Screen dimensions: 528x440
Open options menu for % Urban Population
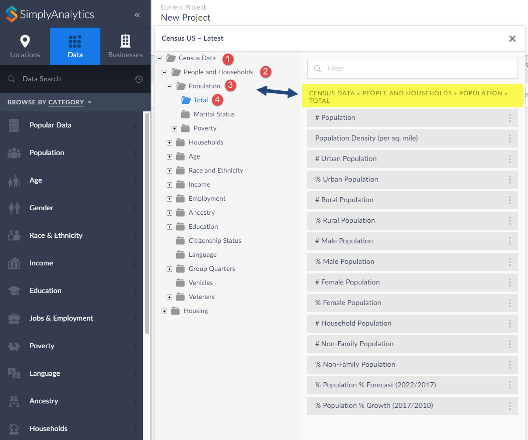point(510,180)
